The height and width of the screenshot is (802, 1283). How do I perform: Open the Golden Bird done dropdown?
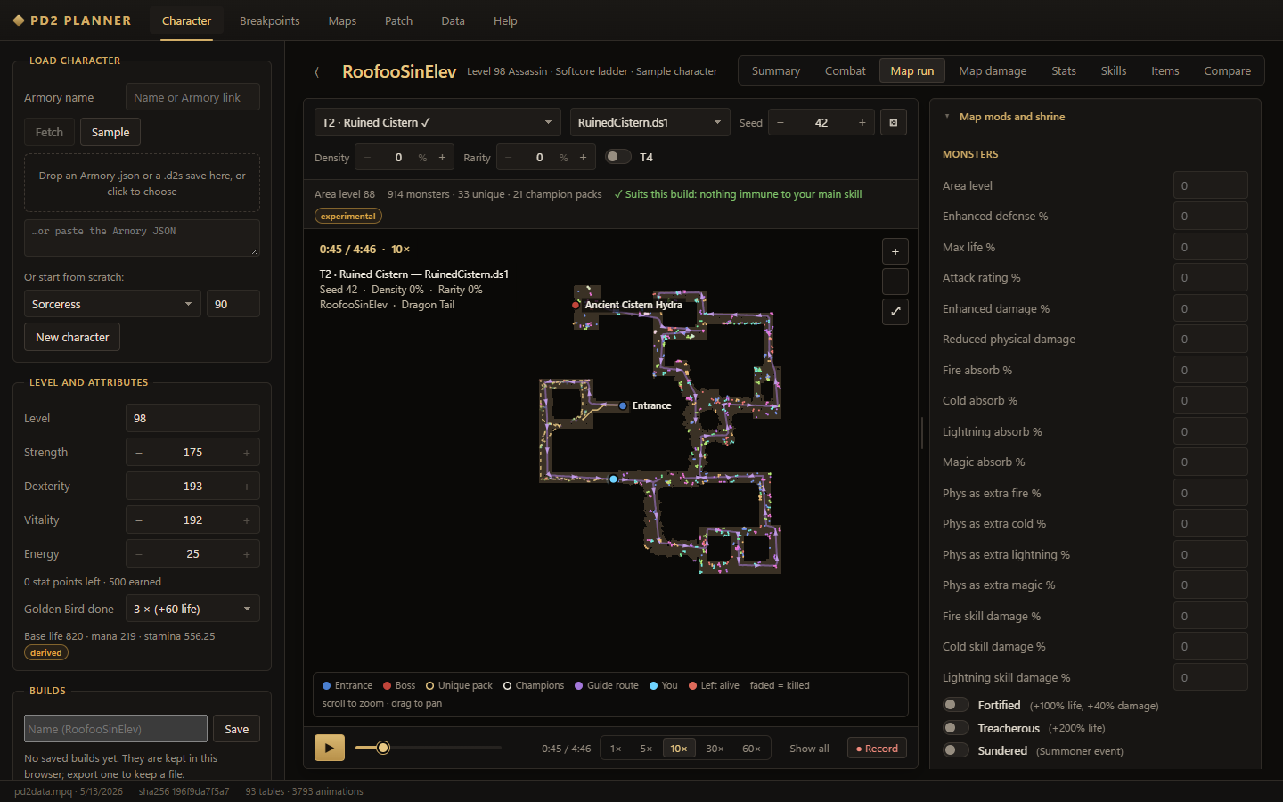[x=193, y=610]
